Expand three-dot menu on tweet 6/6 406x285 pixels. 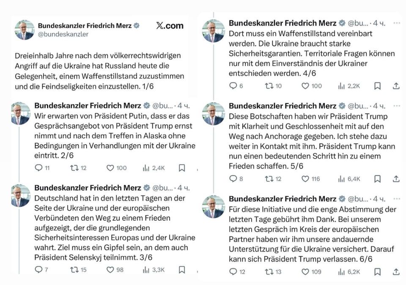click(396, 199)
